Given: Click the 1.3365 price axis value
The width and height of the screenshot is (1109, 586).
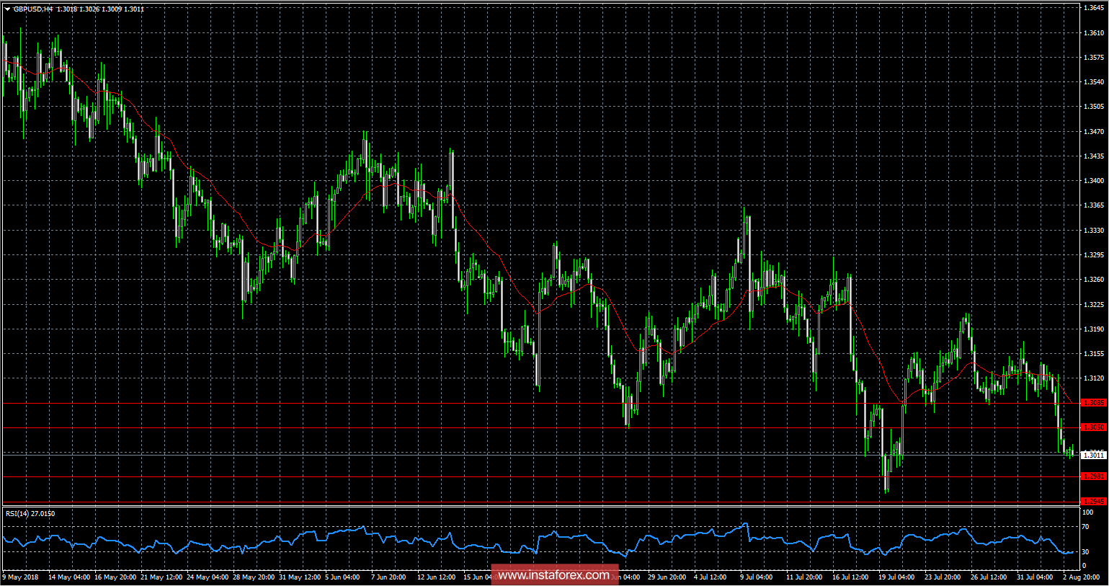Looking at the screenshot, I should [1094, 205].
